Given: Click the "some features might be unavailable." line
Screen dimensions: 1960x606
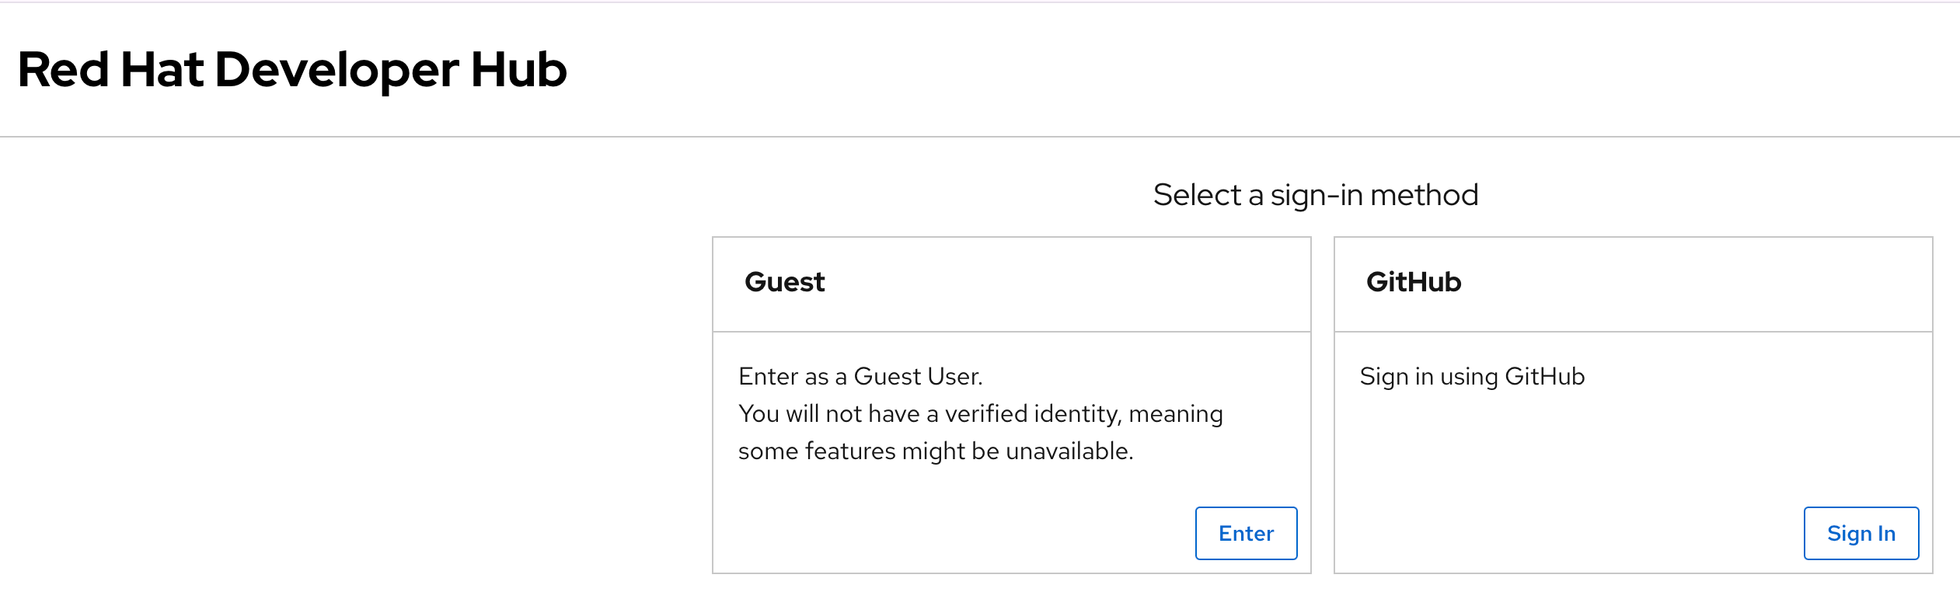Looking at the screenshot, I should pyautogui.click(x=936, y=451).
